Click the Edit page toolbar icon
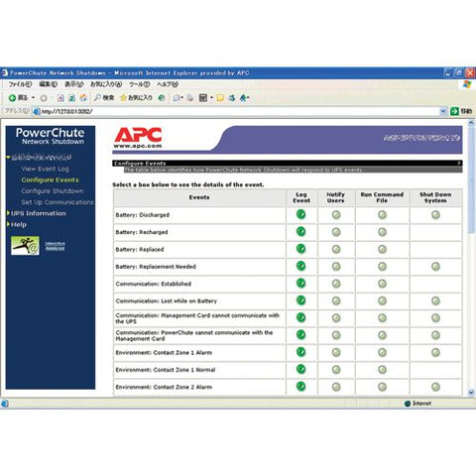The image size is (476, 476). coord(203,97)
